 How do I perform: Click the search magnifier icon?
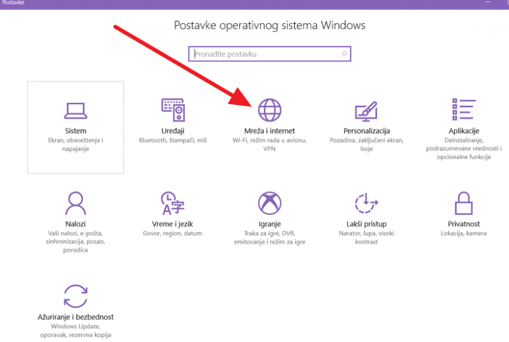coord(344,54)
